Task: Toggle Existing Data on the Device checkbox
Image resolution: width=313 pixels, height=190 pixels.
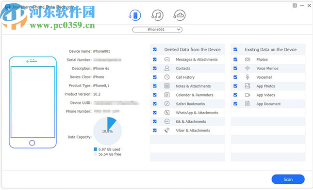Action: (x=235, y=49)
